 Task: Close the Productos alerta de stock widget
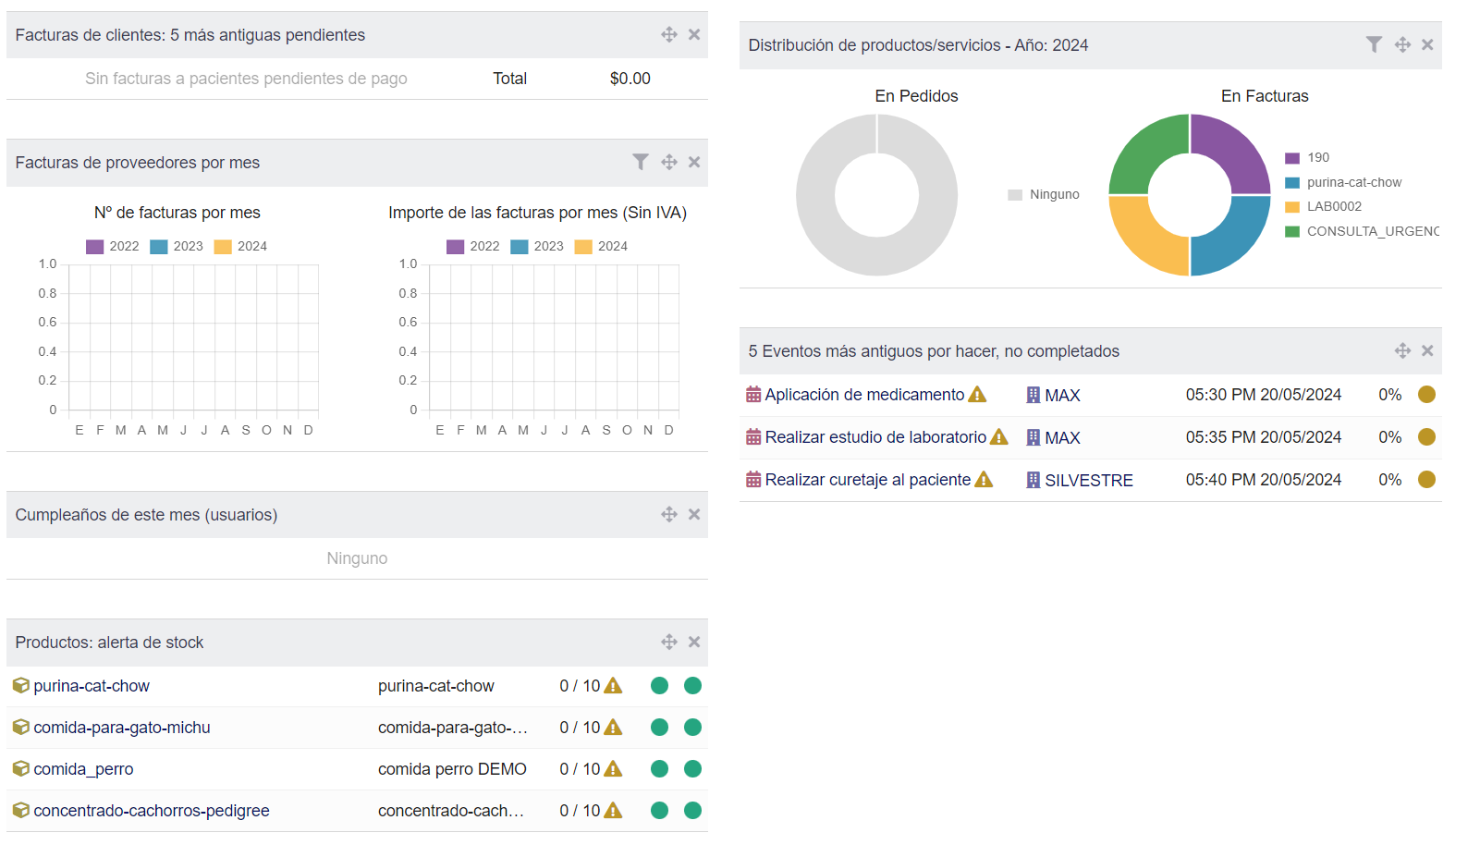point(694,642)
